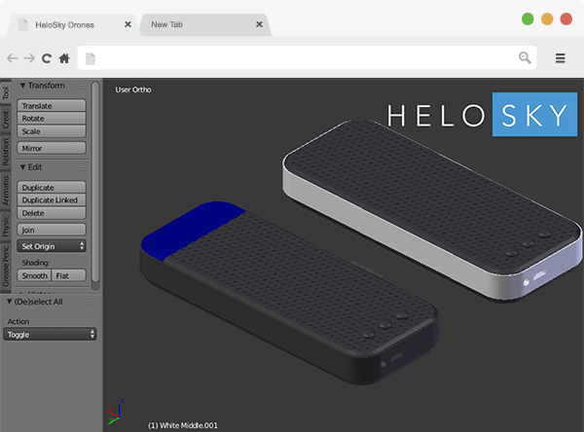Set shading to Flat
The width and height of the screenshot is (584, 432).
click(63, 275)
